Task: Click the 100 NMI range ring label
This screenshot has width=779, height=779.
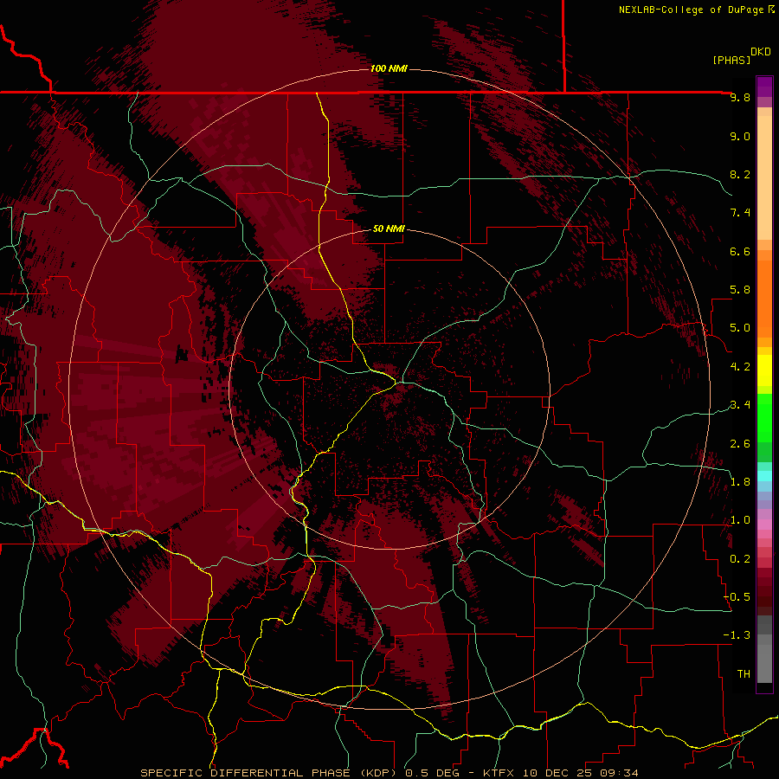Action: 389,68
